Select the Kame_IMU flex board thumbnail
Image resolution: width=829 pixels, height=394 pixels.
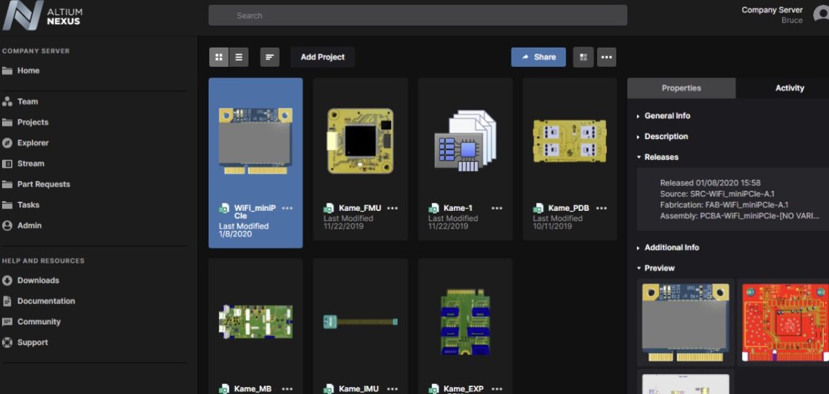pos(360,322)
